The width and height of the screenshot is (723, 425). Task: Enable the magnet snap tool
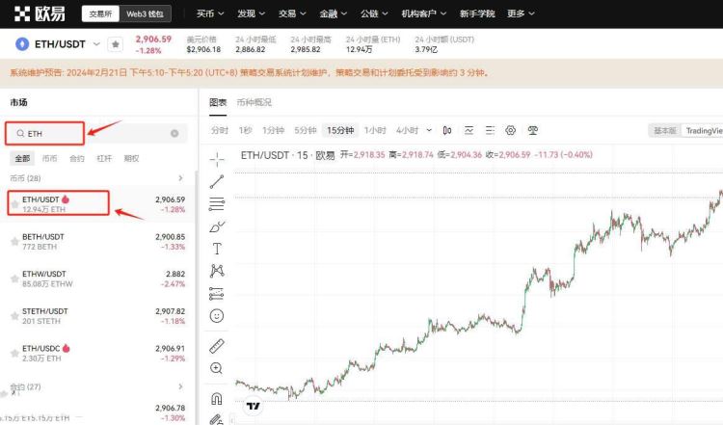(216, 398)
